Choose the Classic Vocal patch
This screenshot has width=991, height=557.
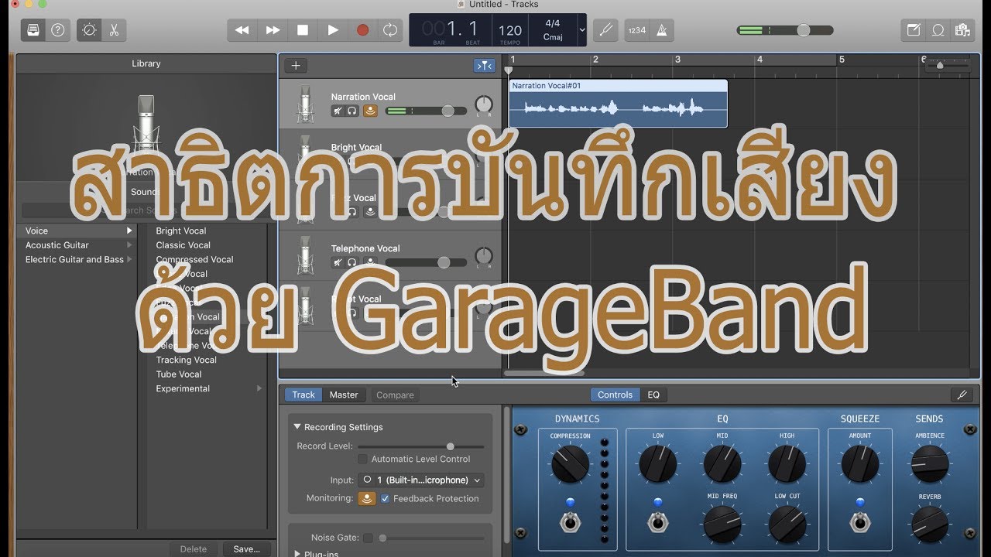tap(183, 245)
